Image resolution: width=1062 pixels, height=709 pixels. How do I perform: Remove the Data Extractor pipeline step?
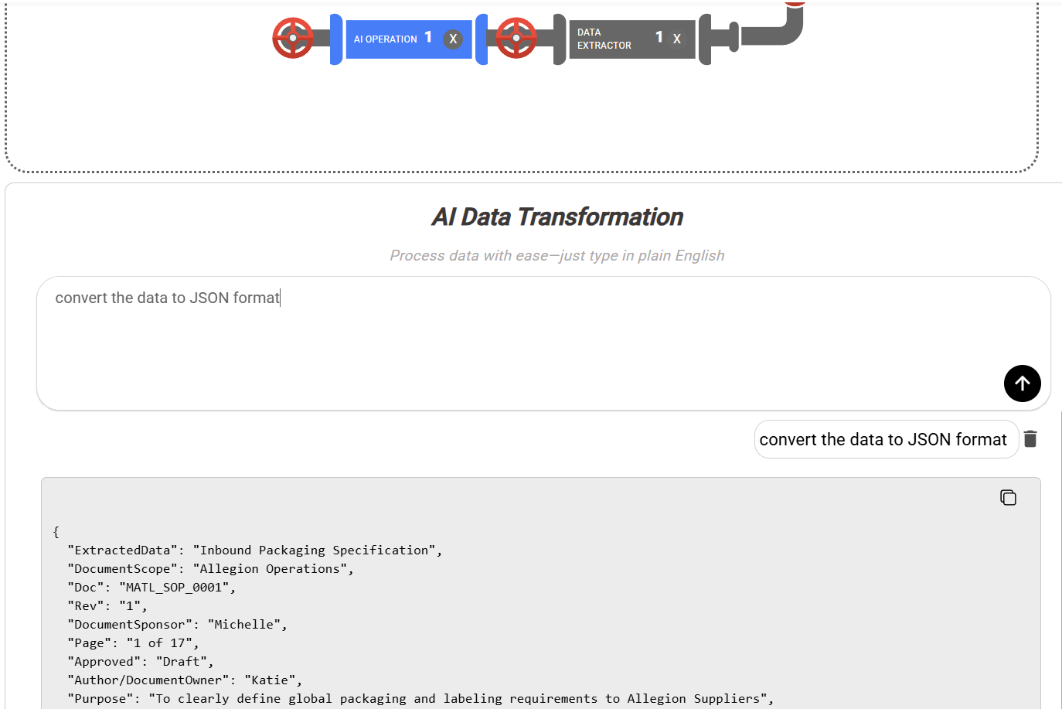(x=677, y=39)
